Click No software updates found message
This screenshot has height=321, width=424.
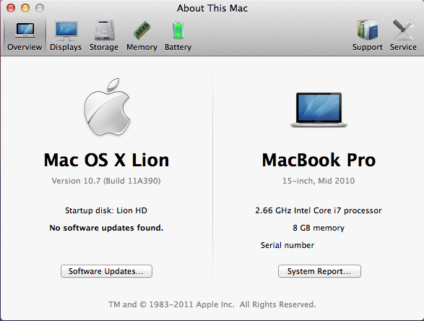[106, 228]
